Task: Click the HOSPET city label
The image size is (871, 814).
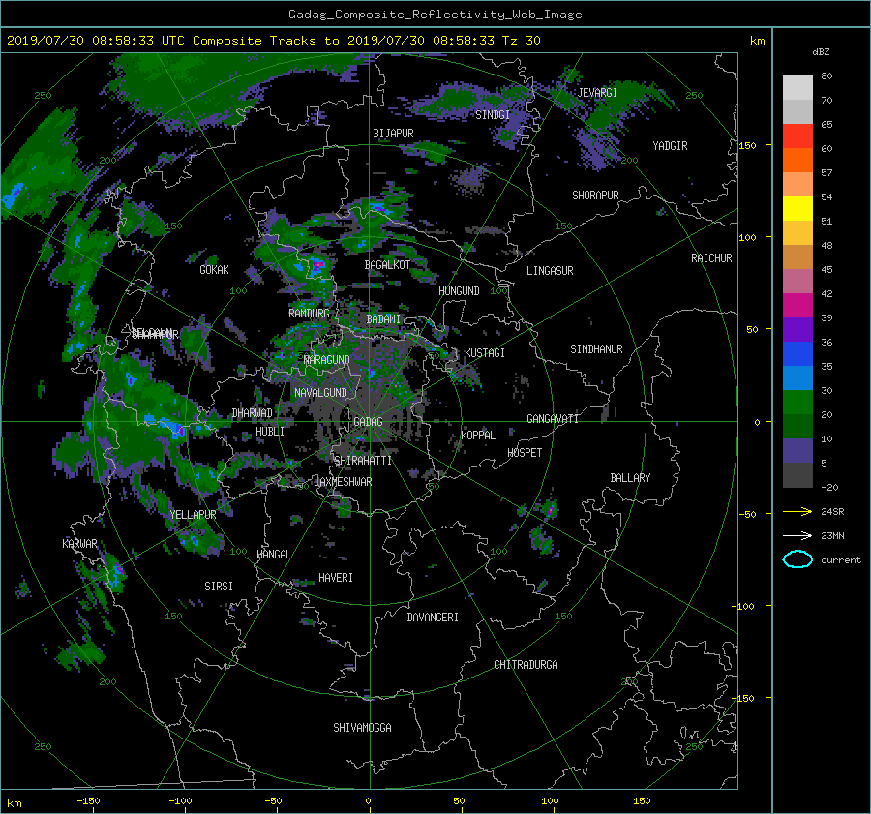Action: 525,453
